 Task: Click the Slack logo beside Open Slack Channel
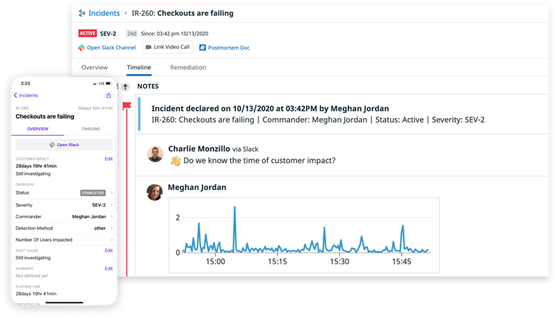point(81,48)
